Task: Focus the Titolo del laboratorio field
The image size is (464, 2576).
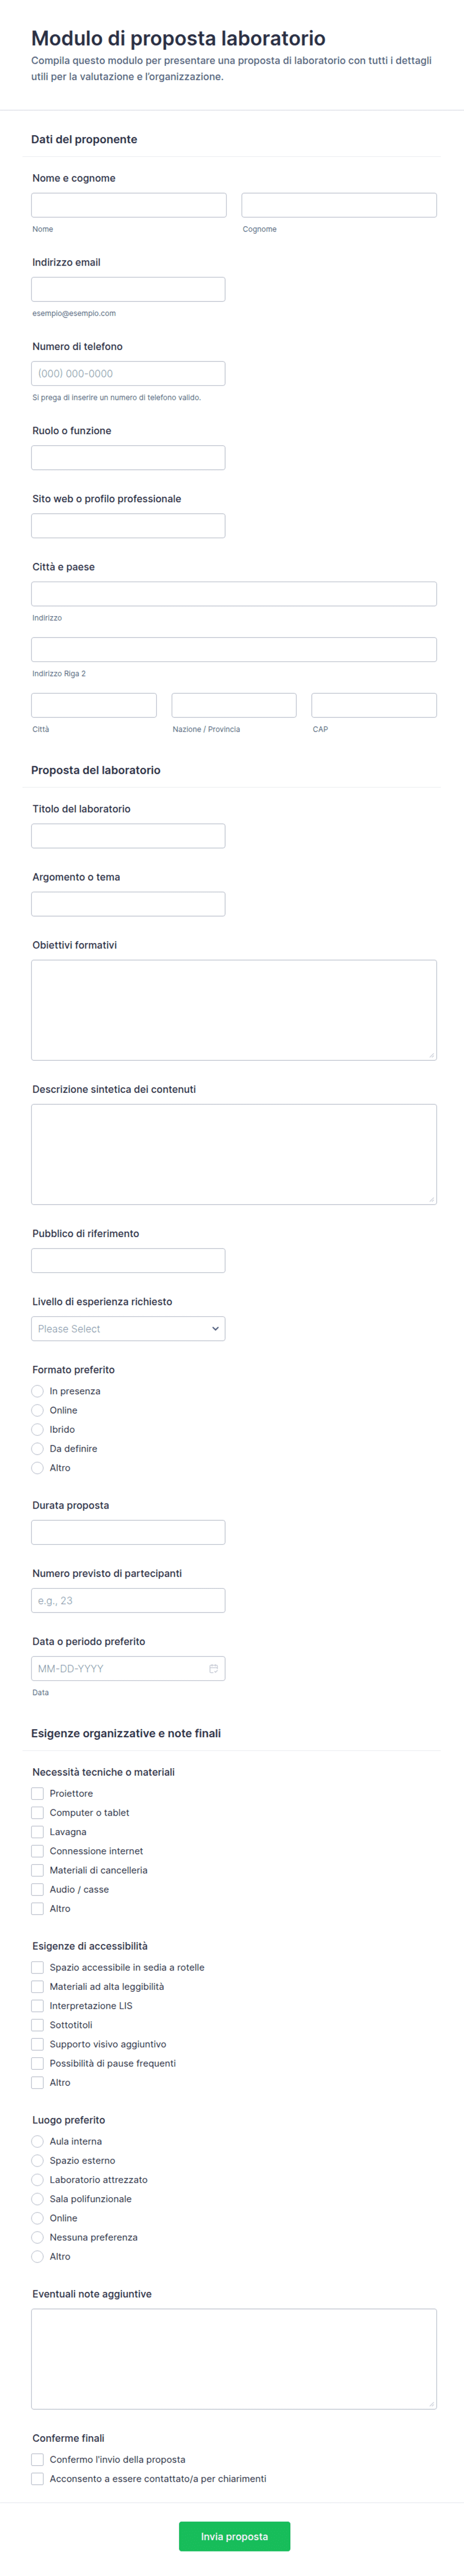Action: (x=128, y=836)
